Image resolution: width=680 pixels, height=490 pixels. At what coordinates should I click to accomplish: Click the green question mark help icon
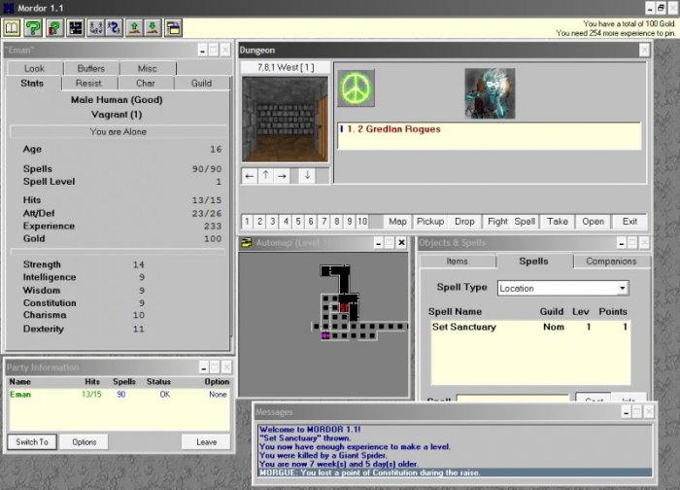[x=33, y=28]
